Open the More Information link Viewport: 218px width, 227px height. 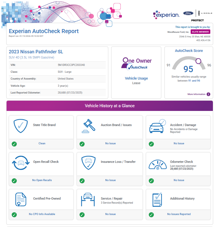click(196, 94)
